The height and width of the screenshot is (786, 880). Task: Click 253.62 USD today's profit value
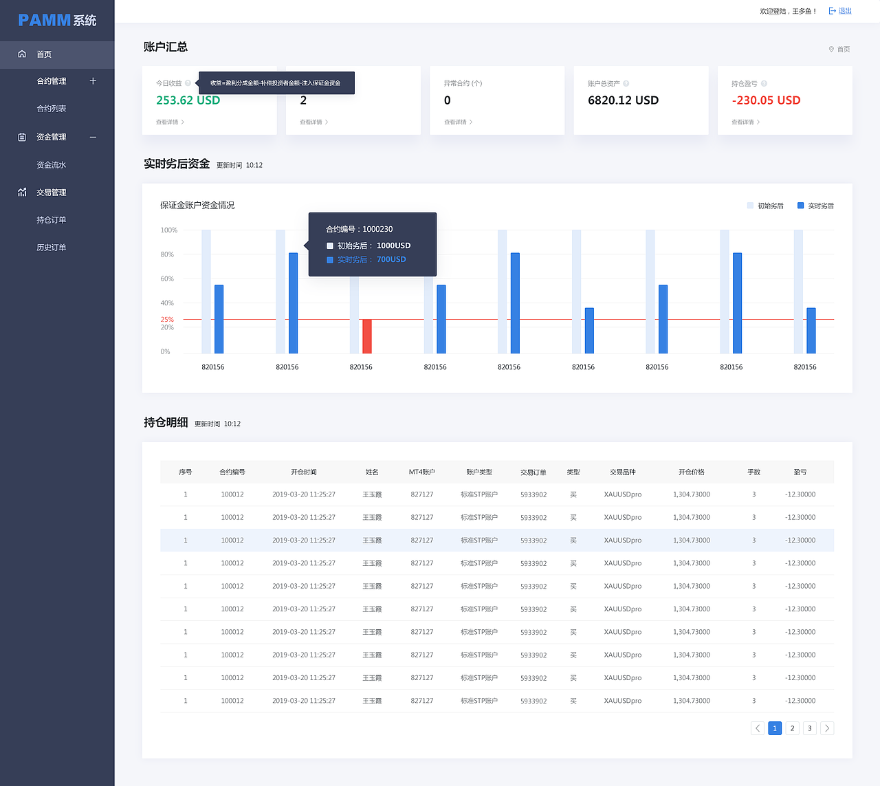coord(188,100)
